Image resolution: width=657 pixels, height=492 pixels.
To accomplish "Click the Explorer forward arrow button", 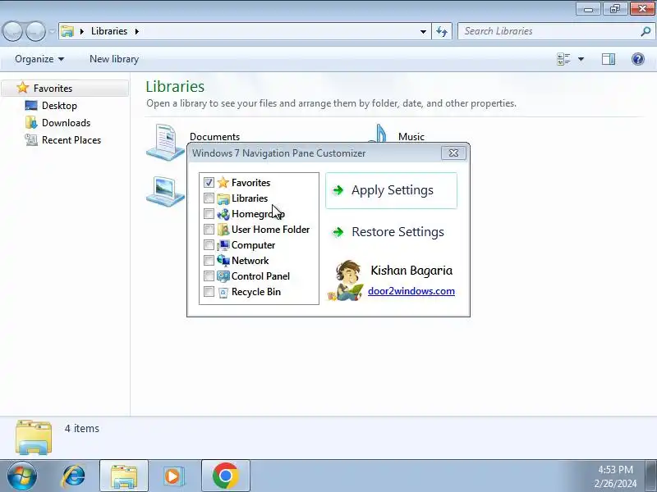I will click(x=35, y=31).
